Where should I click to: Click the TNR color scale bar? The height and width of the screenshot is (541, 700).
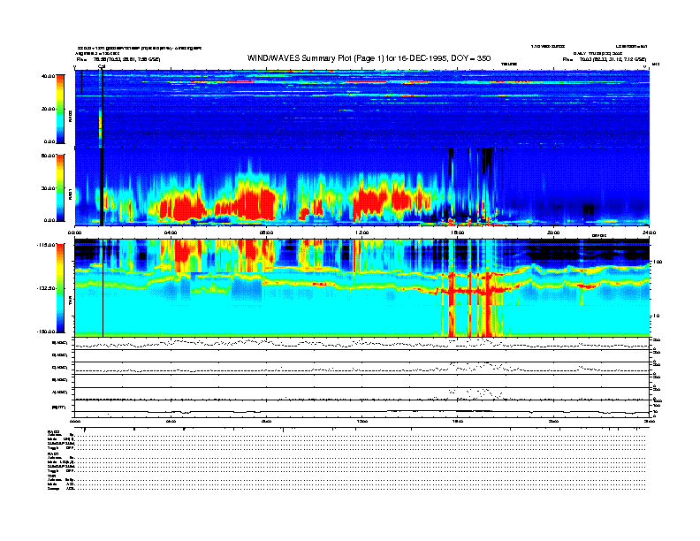tap(60, 288)
